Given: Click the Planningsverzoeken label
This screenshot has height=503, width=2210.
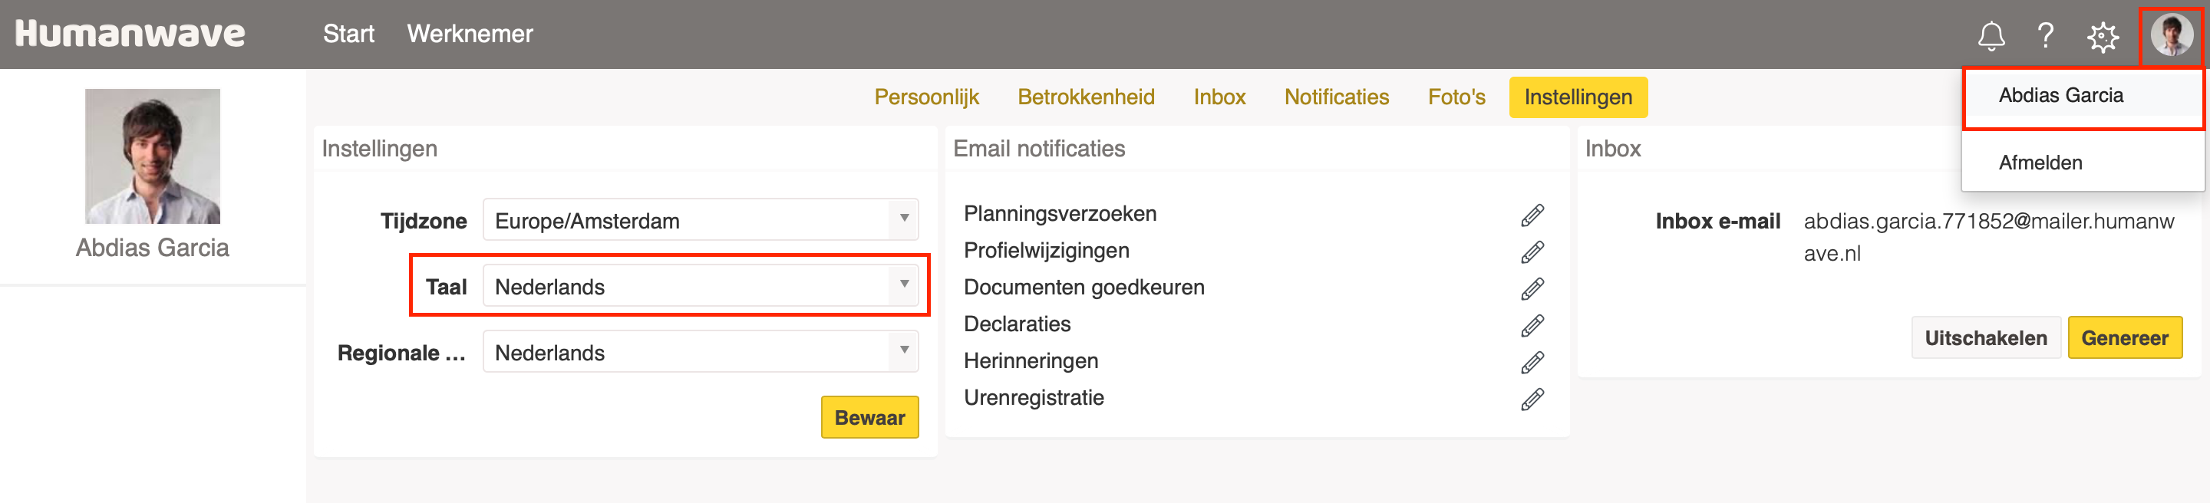Looking at the screenshot, I should pyautogui.click(x=1060, y=214).
